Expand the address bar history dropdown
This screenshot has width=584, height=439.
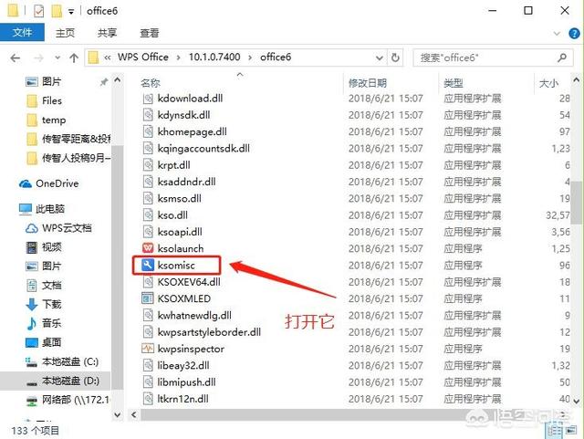click(x=380, y=57)
